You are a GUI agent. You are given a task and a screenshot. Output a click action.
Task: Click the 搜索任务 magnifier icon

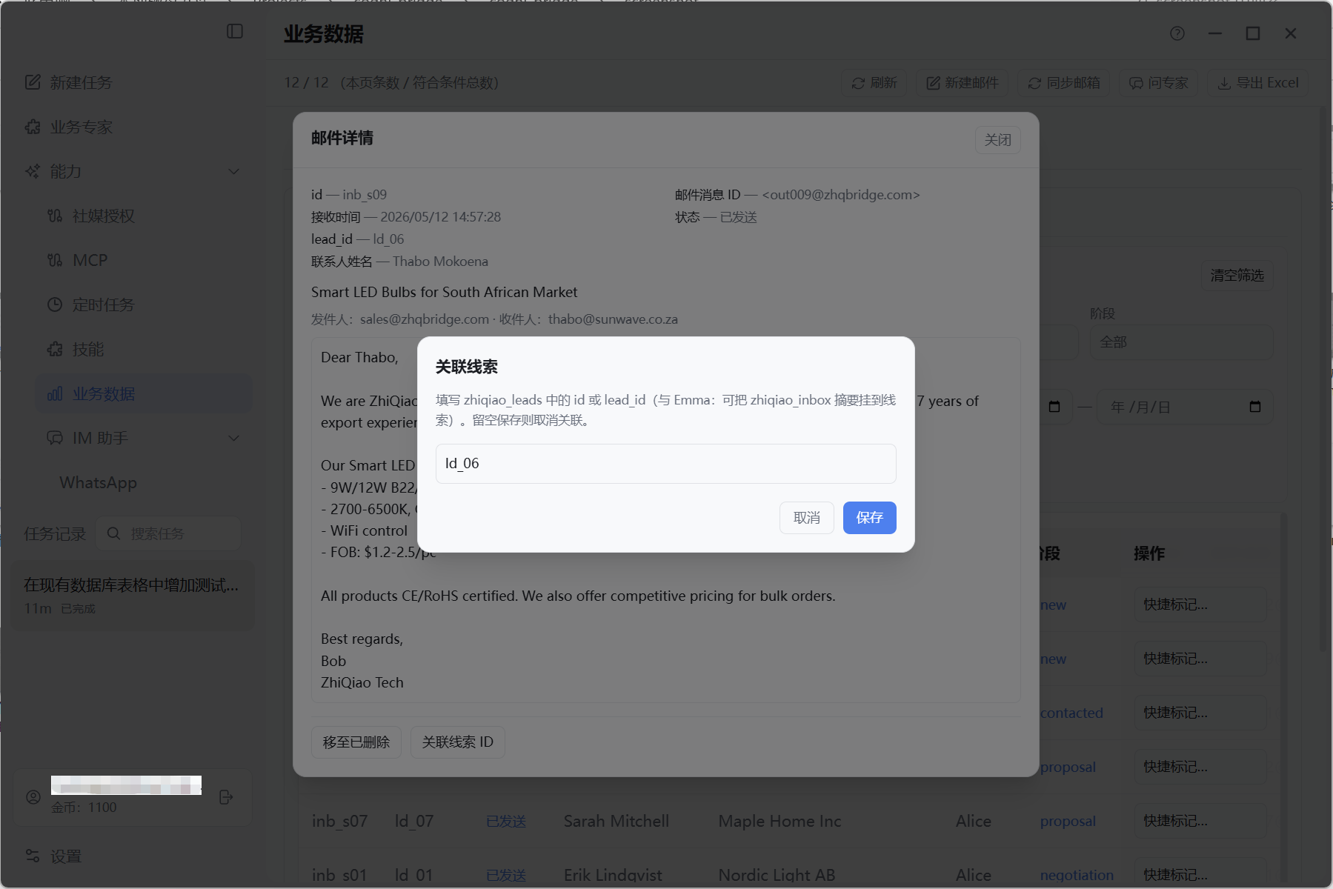(x=113, y=533)
